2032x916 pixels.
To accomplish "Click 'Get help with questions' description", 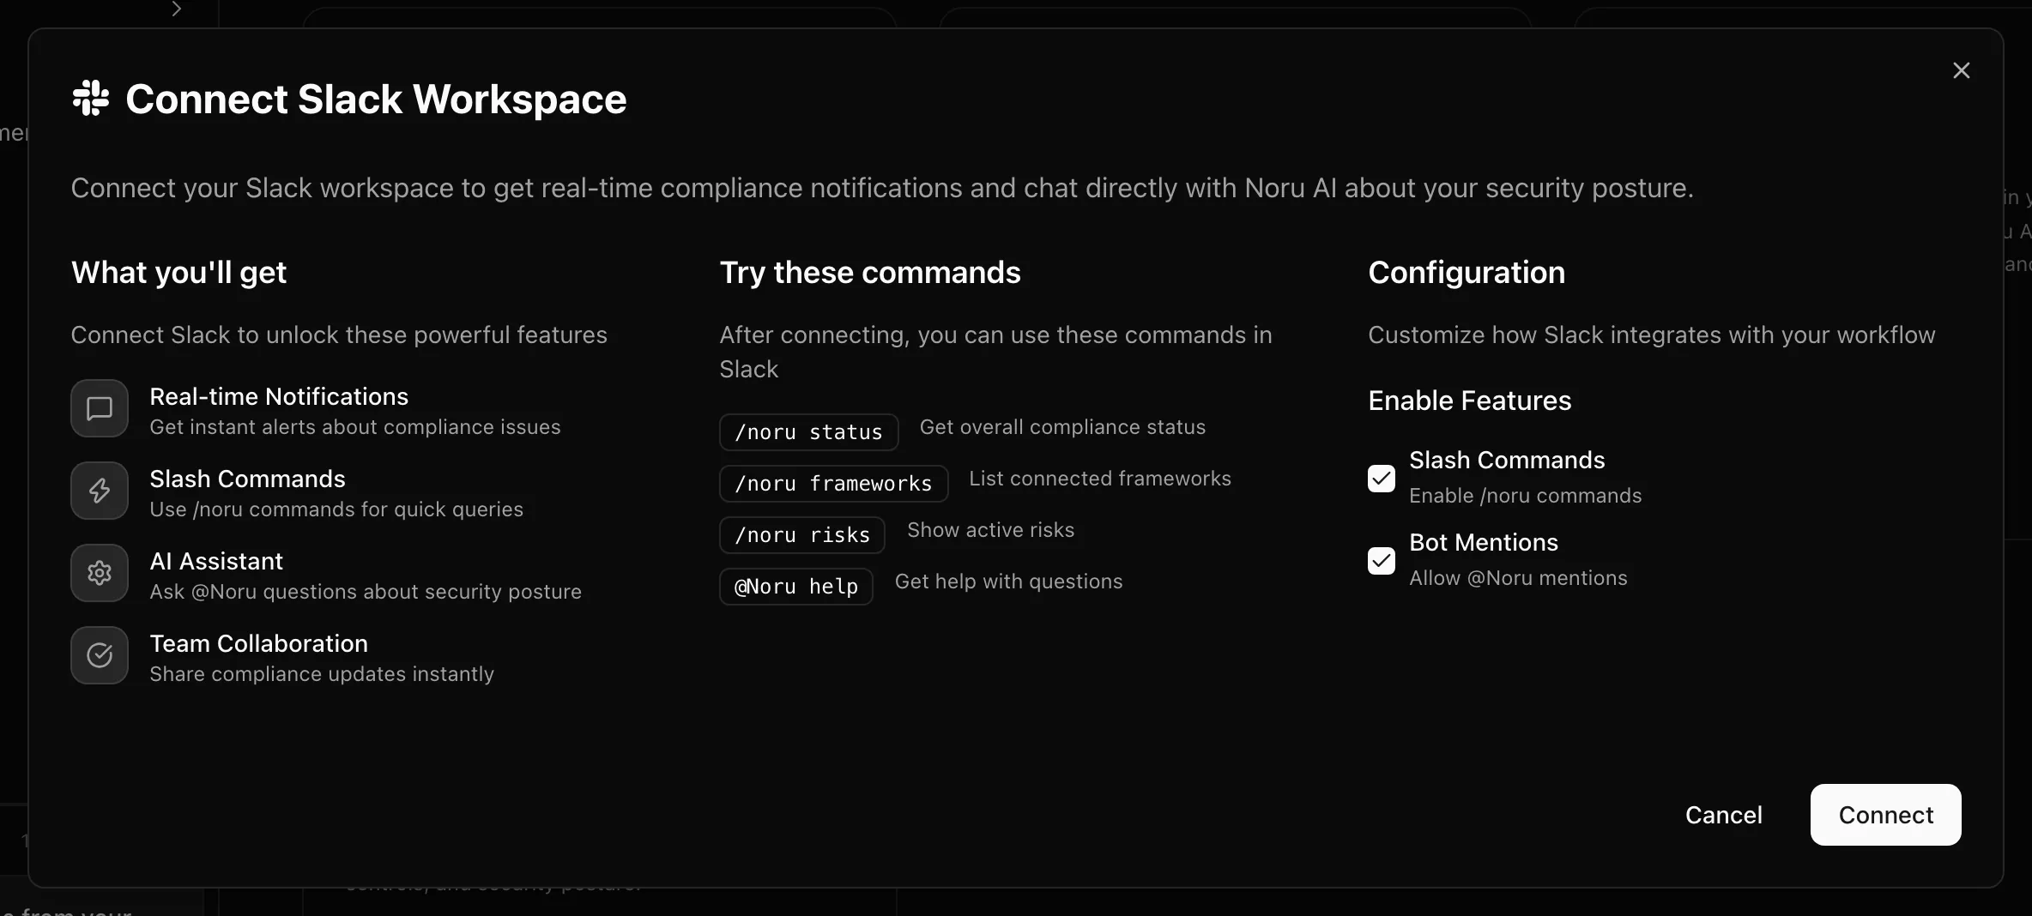I will pos(1008,582).
